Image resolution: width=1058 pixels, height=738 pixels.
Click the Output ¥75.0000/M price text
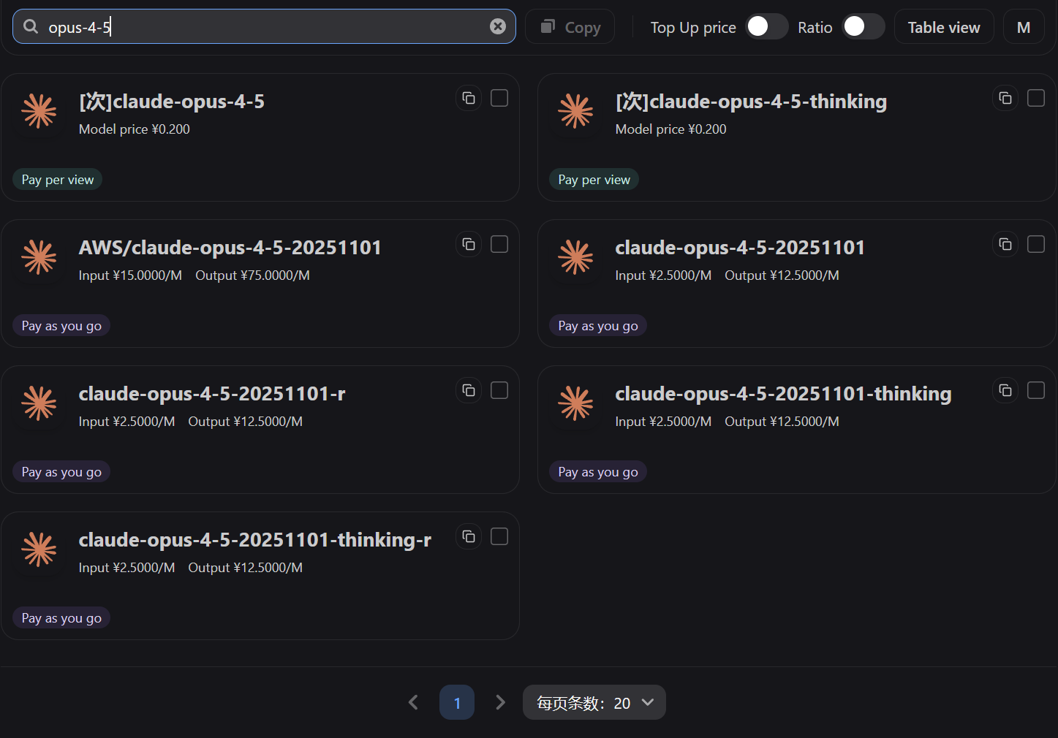[252, 275]
